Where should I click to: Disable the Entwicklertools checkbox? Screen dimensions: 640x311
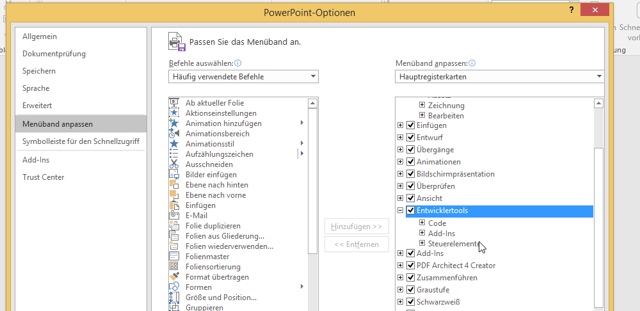click(x=411, y=211)
